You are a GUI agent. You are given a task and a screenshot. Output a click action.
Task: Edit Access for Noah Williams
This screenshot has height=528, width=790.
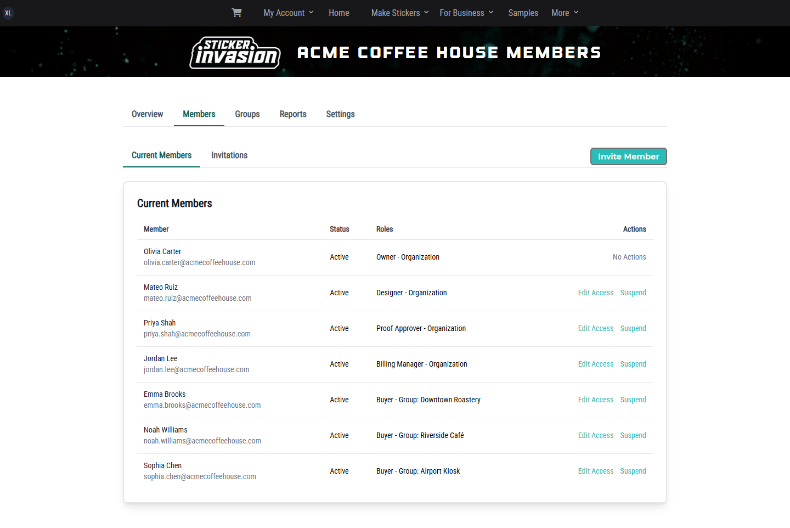(596, 435)
